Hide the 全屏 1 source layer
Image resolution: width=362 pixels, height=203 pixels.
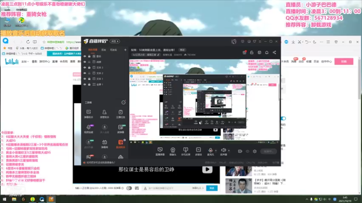pos(85,84)
